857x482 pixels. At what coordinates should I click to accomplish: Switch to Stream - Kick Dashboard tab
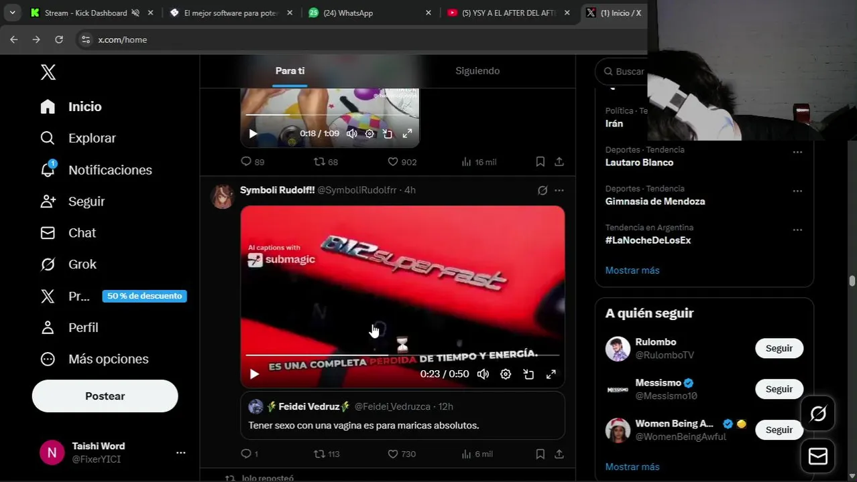pos(92,13)
